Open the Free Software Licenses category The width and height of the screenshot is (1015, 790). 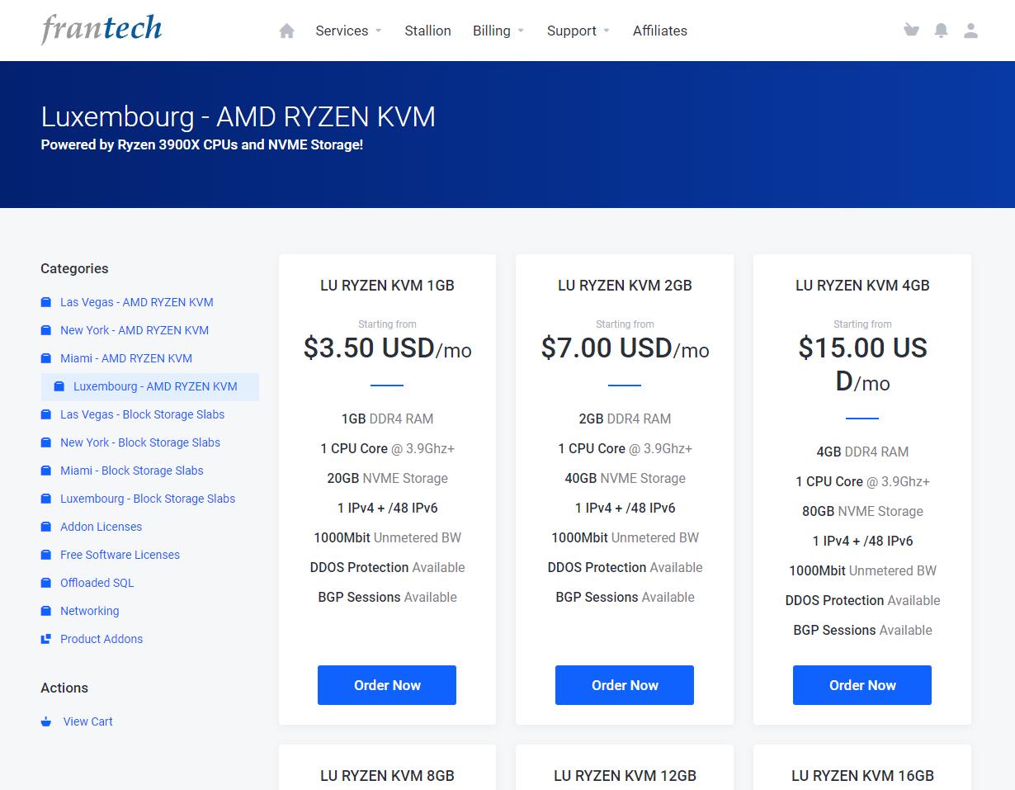click(x=120, y=555)
